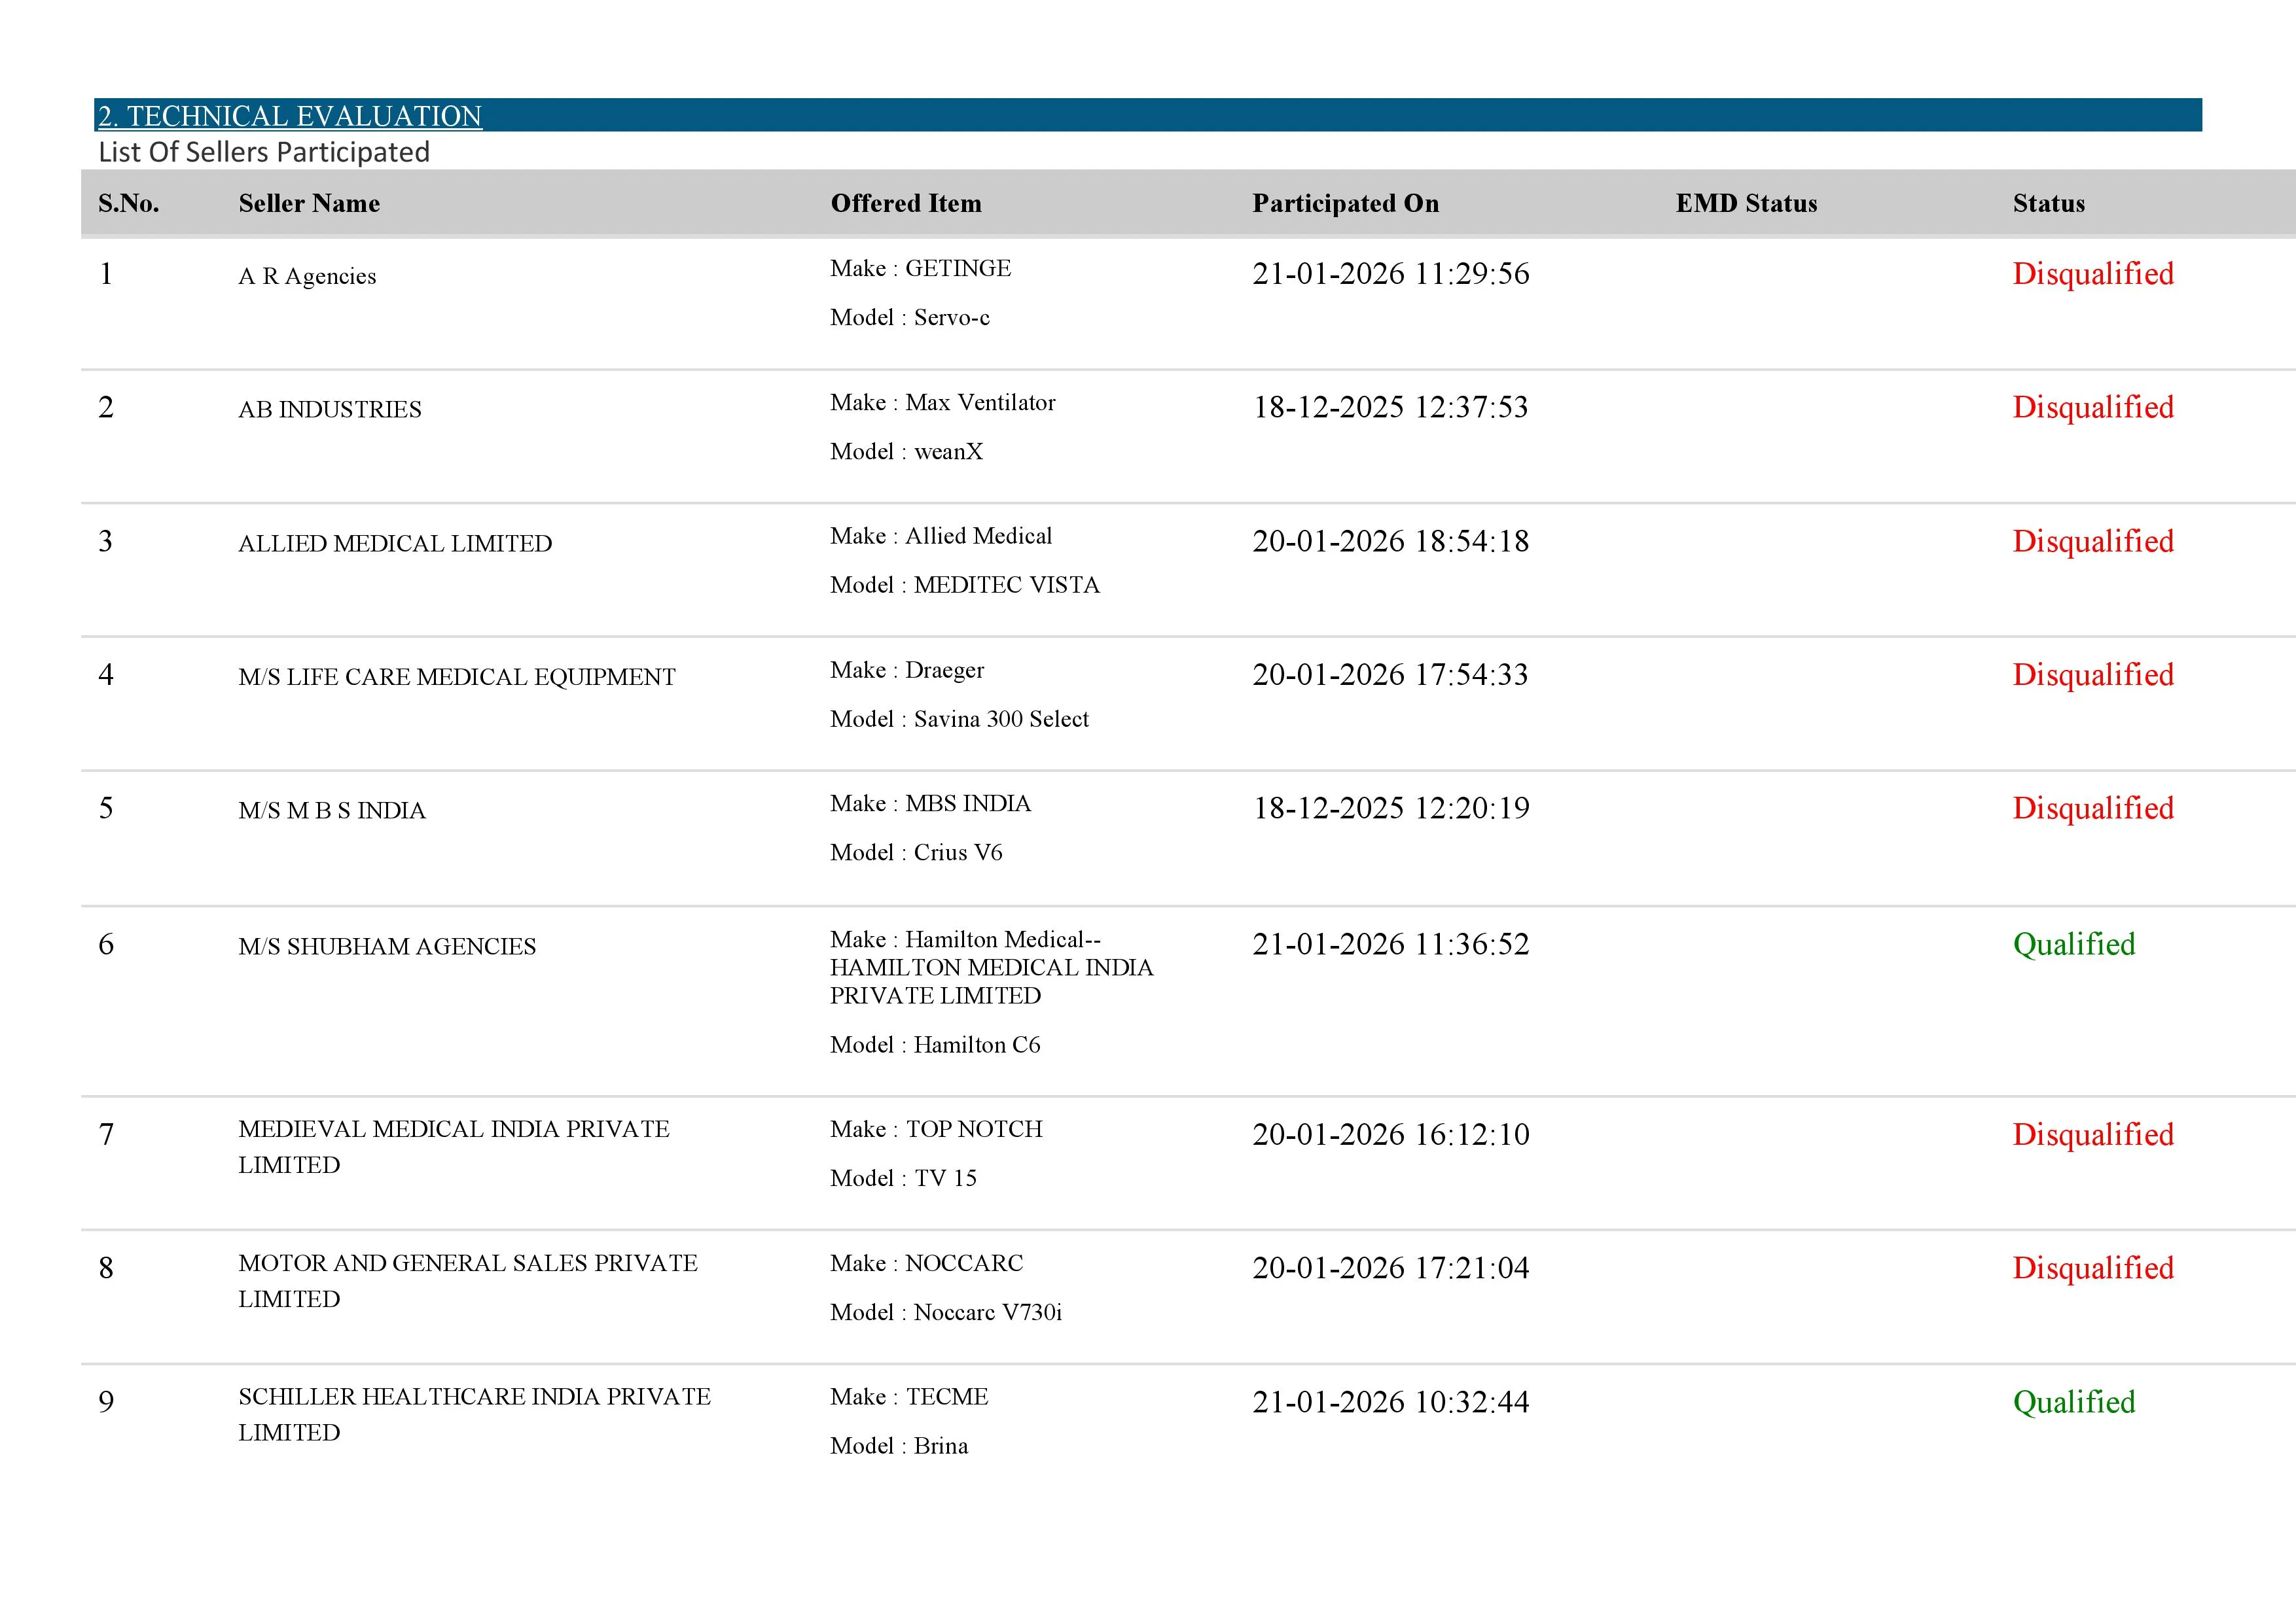Image resolution: width=2296 pixels, height=1623 pixels.
Task: Click the 'Model : Noccarc V730i' text
Action: [x=946, y=1312]
